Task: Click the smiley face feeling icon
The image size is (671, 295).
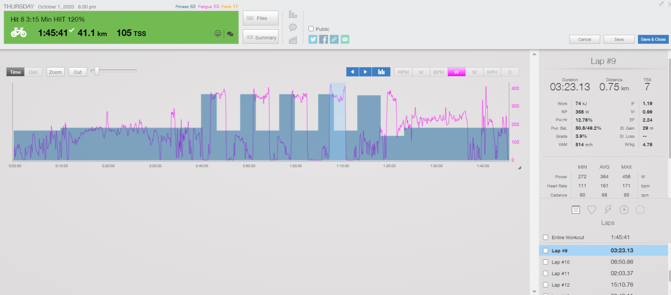Action: (x=218, y=33)
